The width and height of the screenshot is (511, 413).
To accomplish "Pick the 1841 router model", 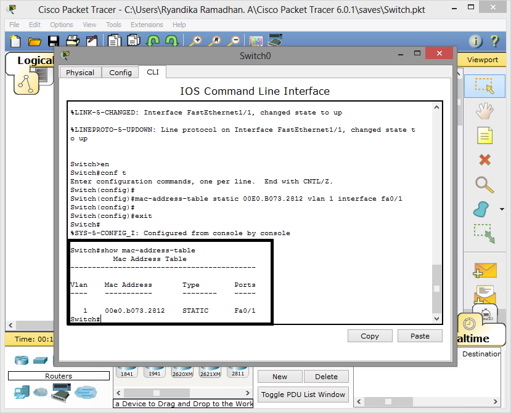I will 127,372.
